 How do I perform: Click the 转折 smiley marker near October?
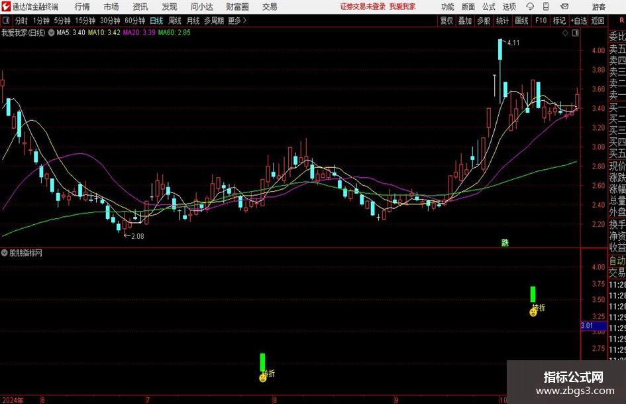[533, 312]
